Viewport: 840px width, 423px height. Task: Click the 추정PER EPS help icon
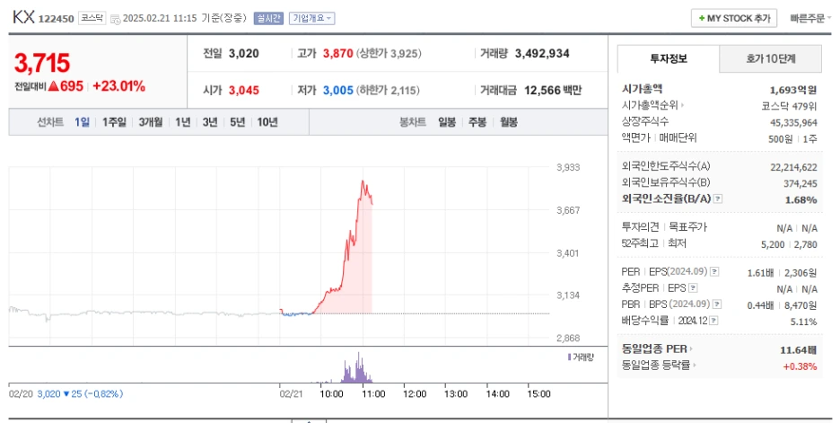click(693, 288)
